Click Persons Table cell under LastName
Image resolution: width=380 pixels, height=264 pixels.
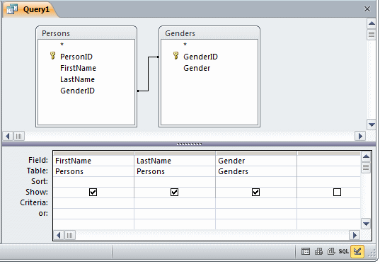(175, 171)
